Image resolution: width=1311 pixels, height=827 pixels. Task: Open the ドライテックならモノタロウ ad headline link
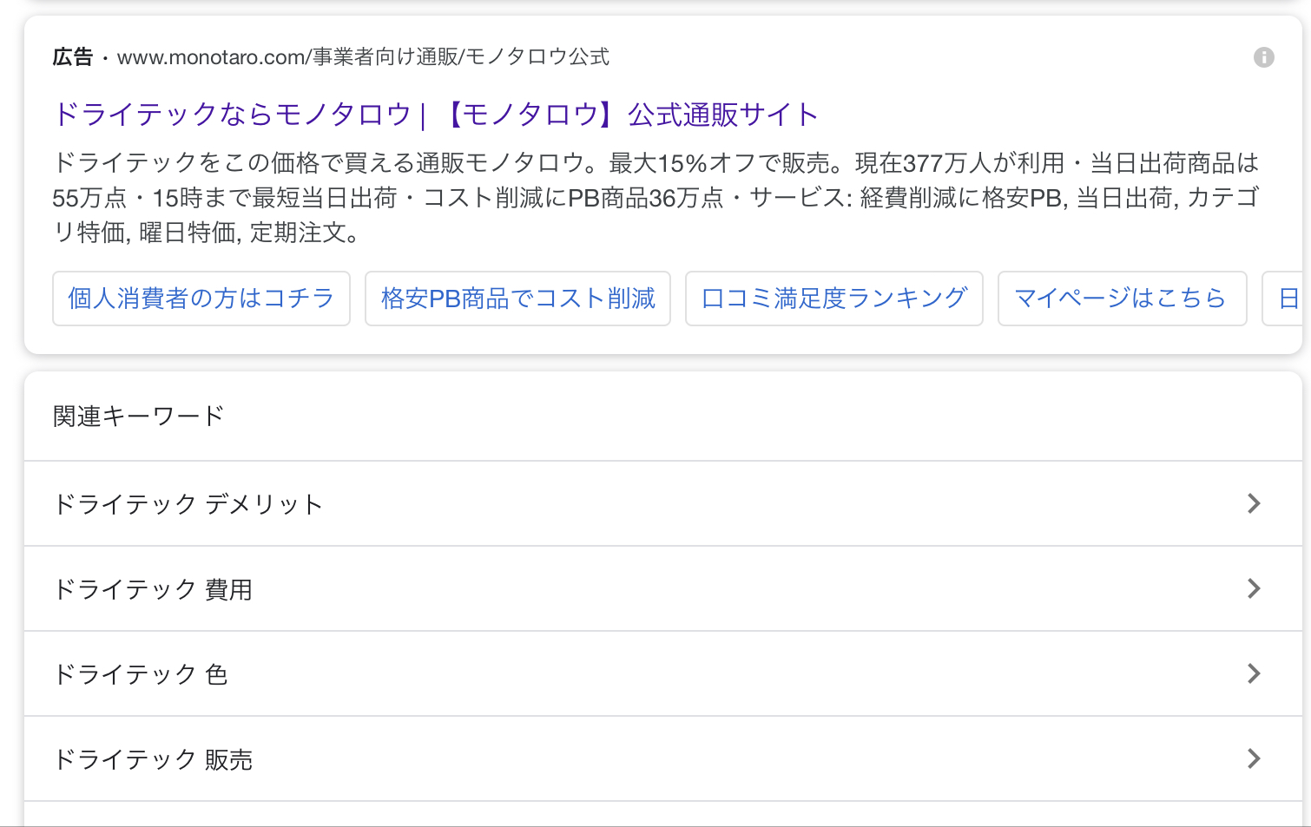tap(436, 114)
